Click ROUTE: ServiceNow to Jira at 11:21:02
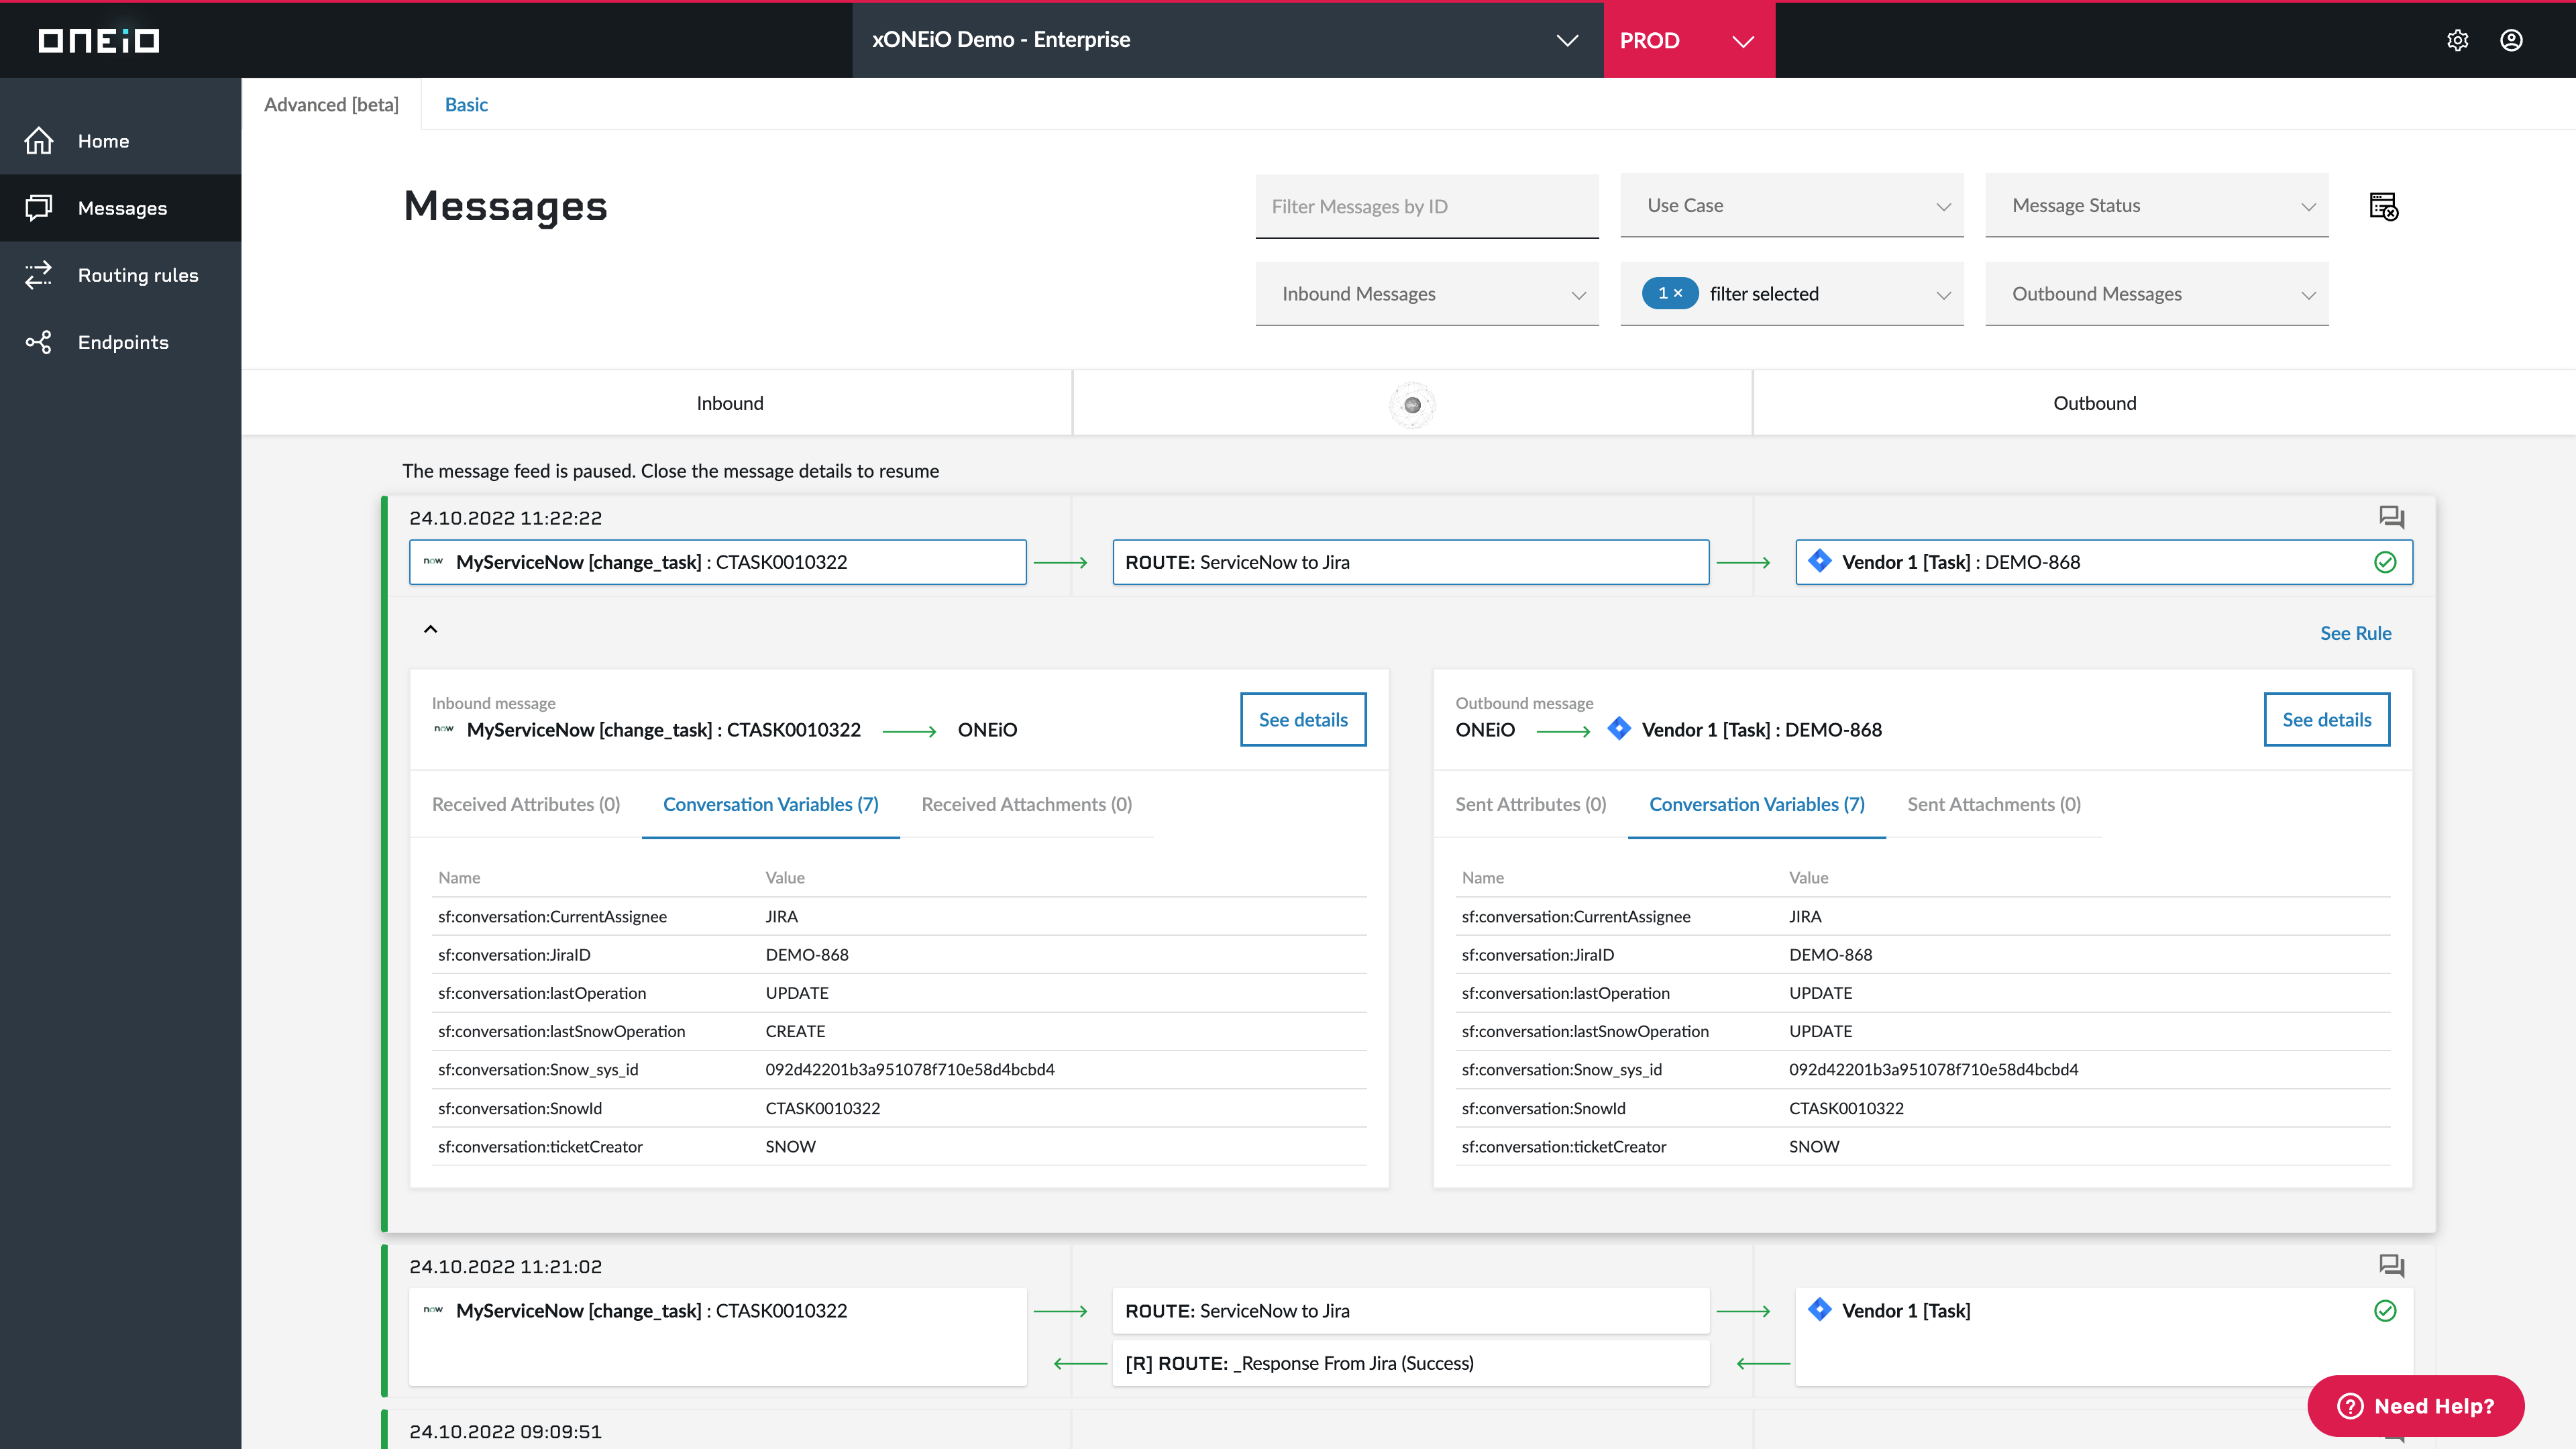The image size is (2576, 1449). coord(1410,1311)
